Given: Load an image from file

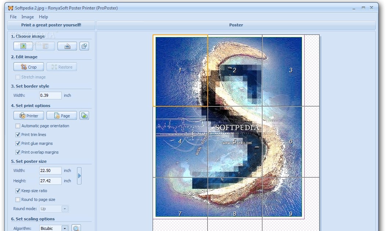Looking at the screenshot, I should [23, 46].
